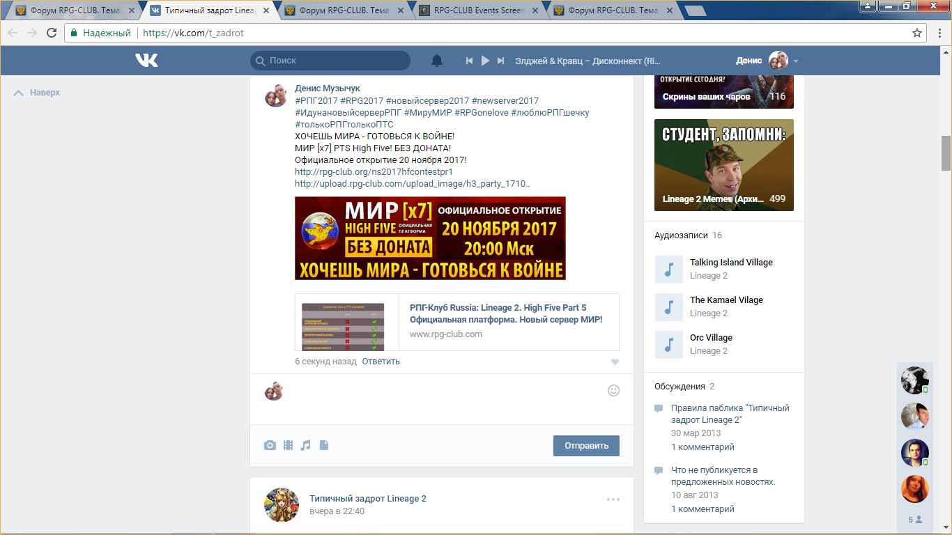Open the VK logo home link
Image resolution: width=952 pixels, height=535 pixels.
click(x=146, y=61)
